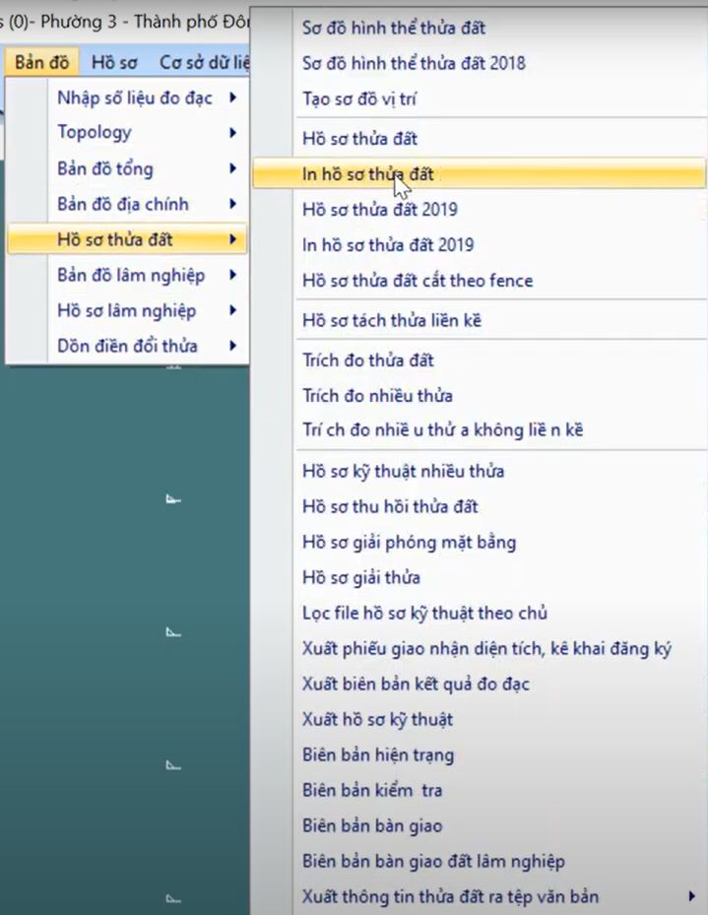Choose Biên bản kiểm tra
Screen dimensions: 708x915
[479, 790]
